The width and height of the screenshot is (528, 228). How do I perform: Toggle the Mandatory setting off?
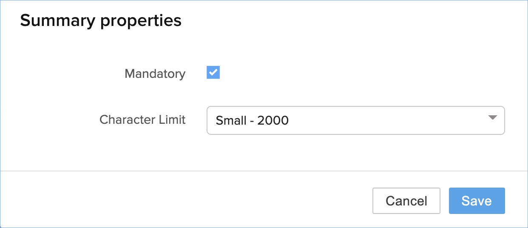(x=213, y=73)
